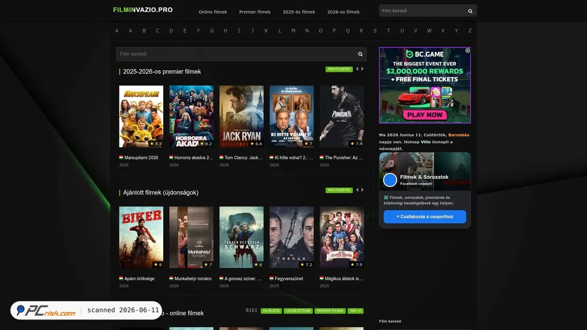Image resolution: width=587 pixels, height=330 pixels.
Task: Filter films by letter A
Action: 130,31
